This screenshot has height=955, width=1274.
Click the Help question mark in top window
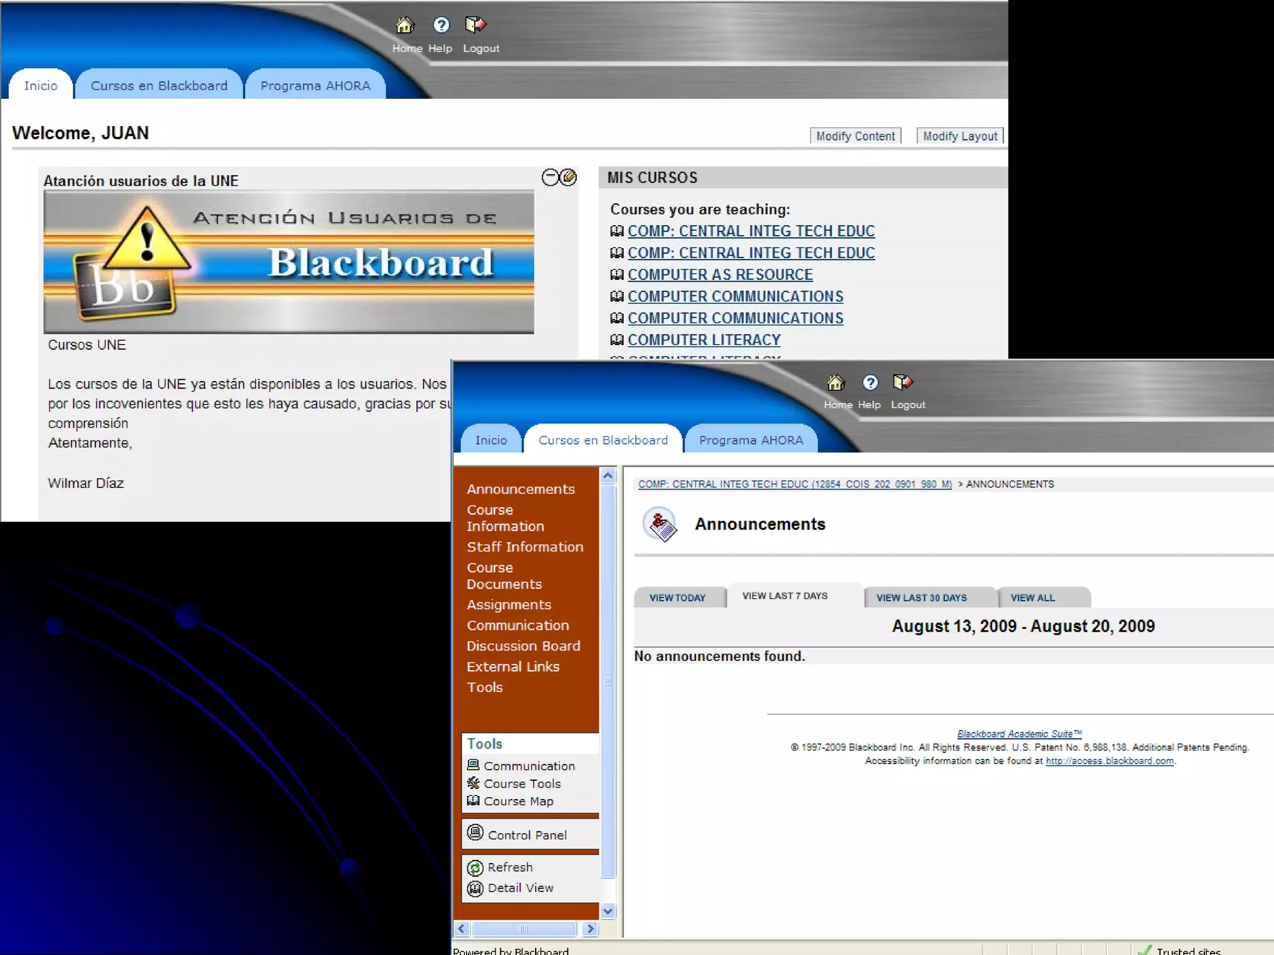(x=441, y=25)
